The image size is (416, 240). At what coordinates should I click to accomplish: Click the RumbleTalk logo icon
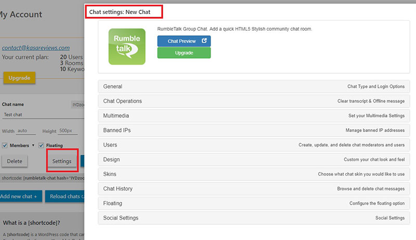coord(127,46)
